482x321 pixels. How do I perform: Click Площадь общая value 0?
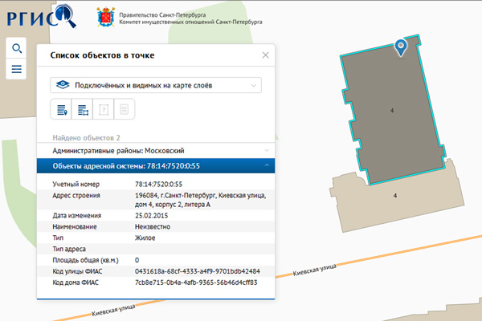point(137,260)
